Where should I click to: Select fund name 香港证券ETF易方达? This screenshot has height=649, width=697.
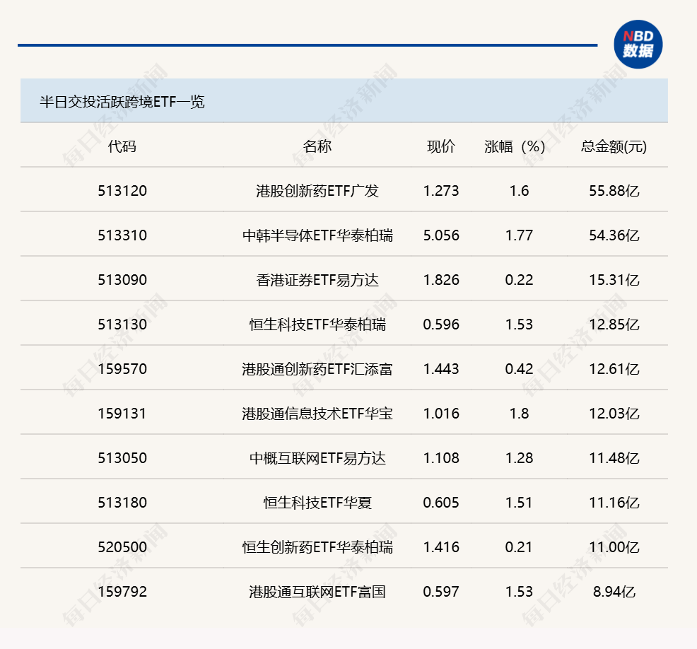click(317, 279)
